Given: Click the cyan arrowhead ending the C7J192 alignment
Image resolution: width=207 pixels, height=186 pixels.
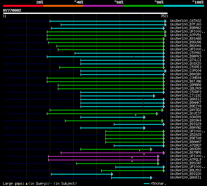Looking at the screenshot, I should [x=154, y=96].
